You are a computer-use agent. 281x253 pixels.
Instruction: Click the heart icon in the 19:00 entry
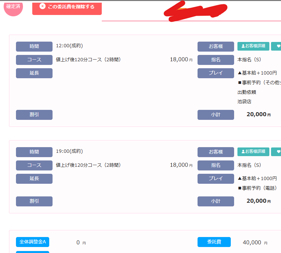pos(278,152)
